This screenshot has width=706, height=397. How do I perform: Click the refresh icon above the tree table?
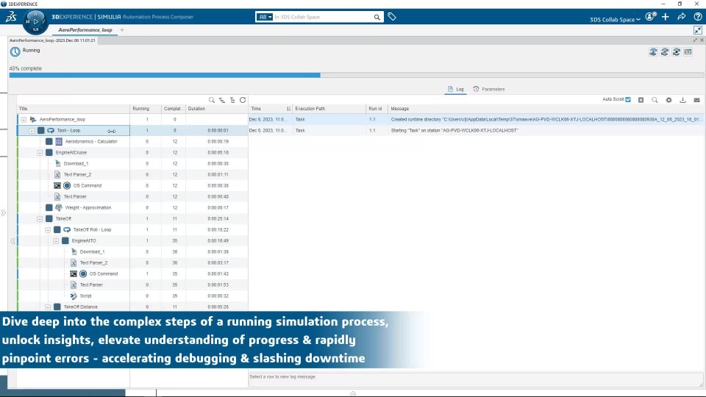[243, 100]
